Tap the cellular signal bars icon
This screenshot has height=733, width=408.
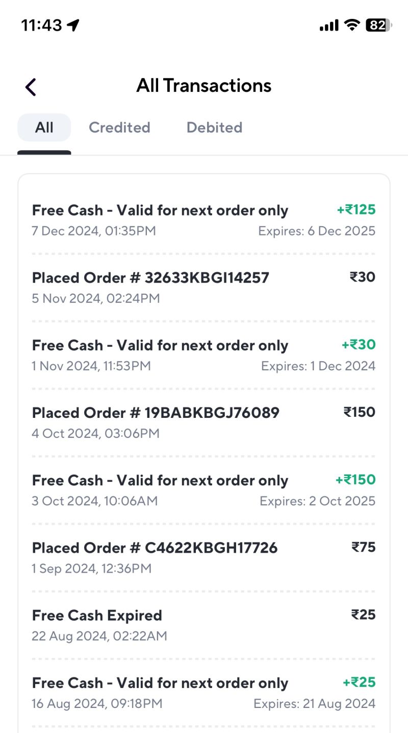(x=329, y=25)
